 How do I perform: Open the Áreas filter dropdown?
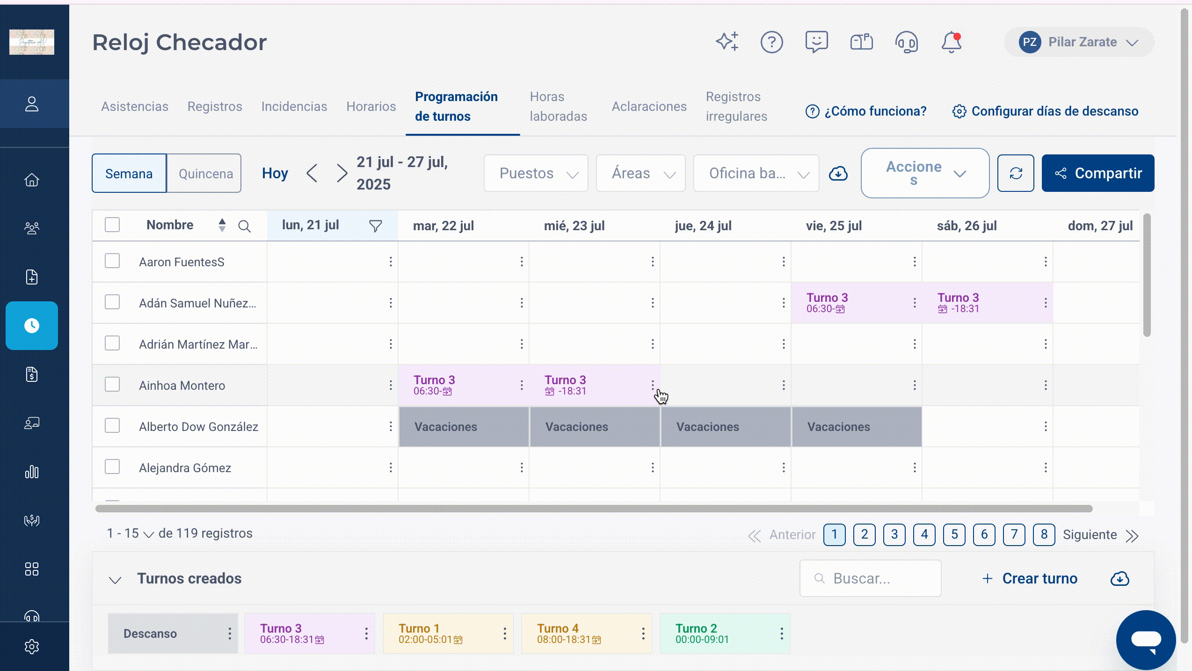coord(640,174)
